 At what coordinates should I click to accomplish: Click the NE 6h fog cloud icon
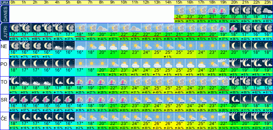point(80,46)
